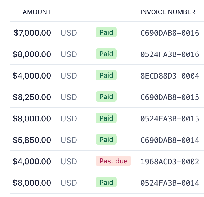Open invoice C690DAB8-0016
Viewport: 204px width, 197px height.
[170, 33]
